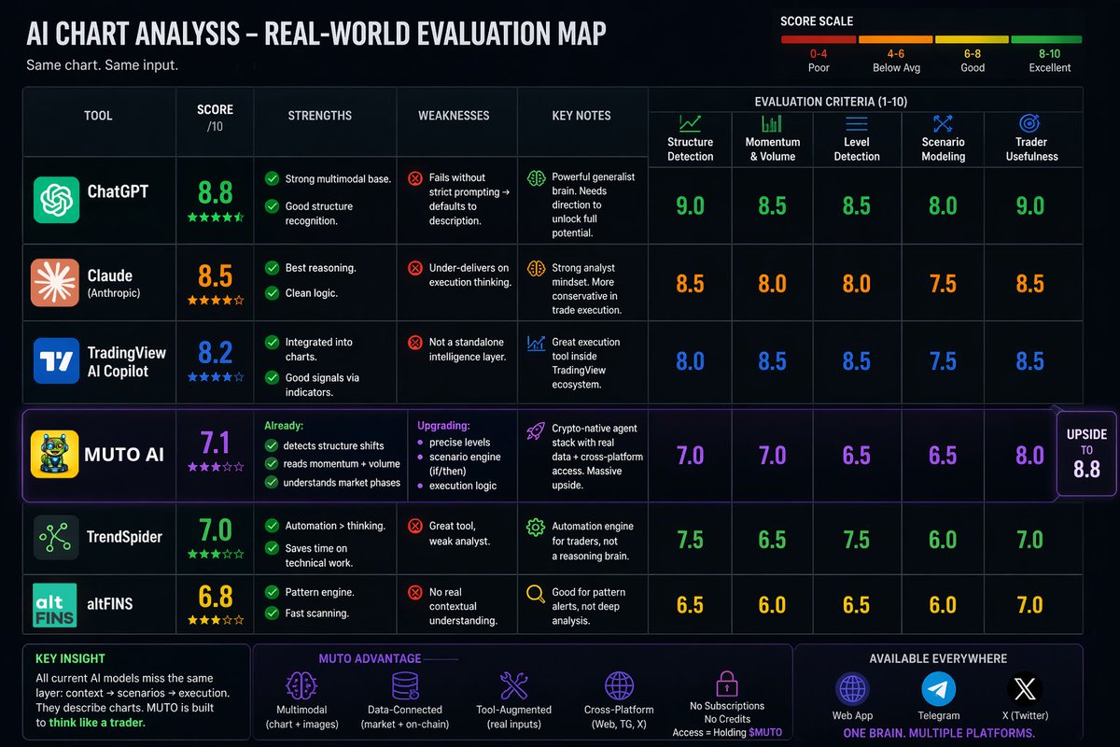Click the Cross-Platform globe icon
The width and height of the screenshot is (1120, 747).
[619, 686]
